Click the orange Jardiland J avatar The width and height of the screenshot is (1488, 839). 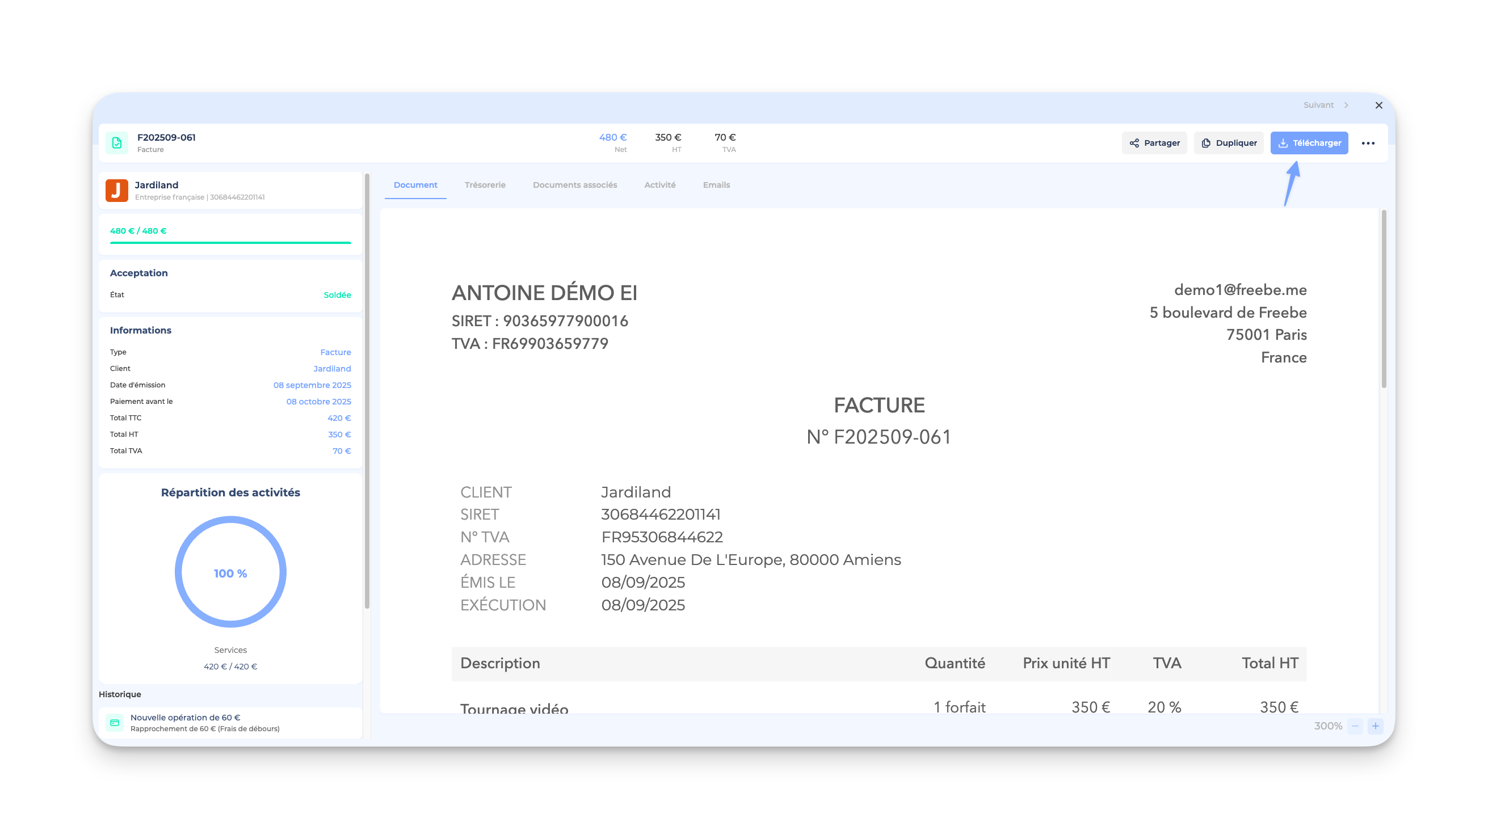(x=117, y=190)
